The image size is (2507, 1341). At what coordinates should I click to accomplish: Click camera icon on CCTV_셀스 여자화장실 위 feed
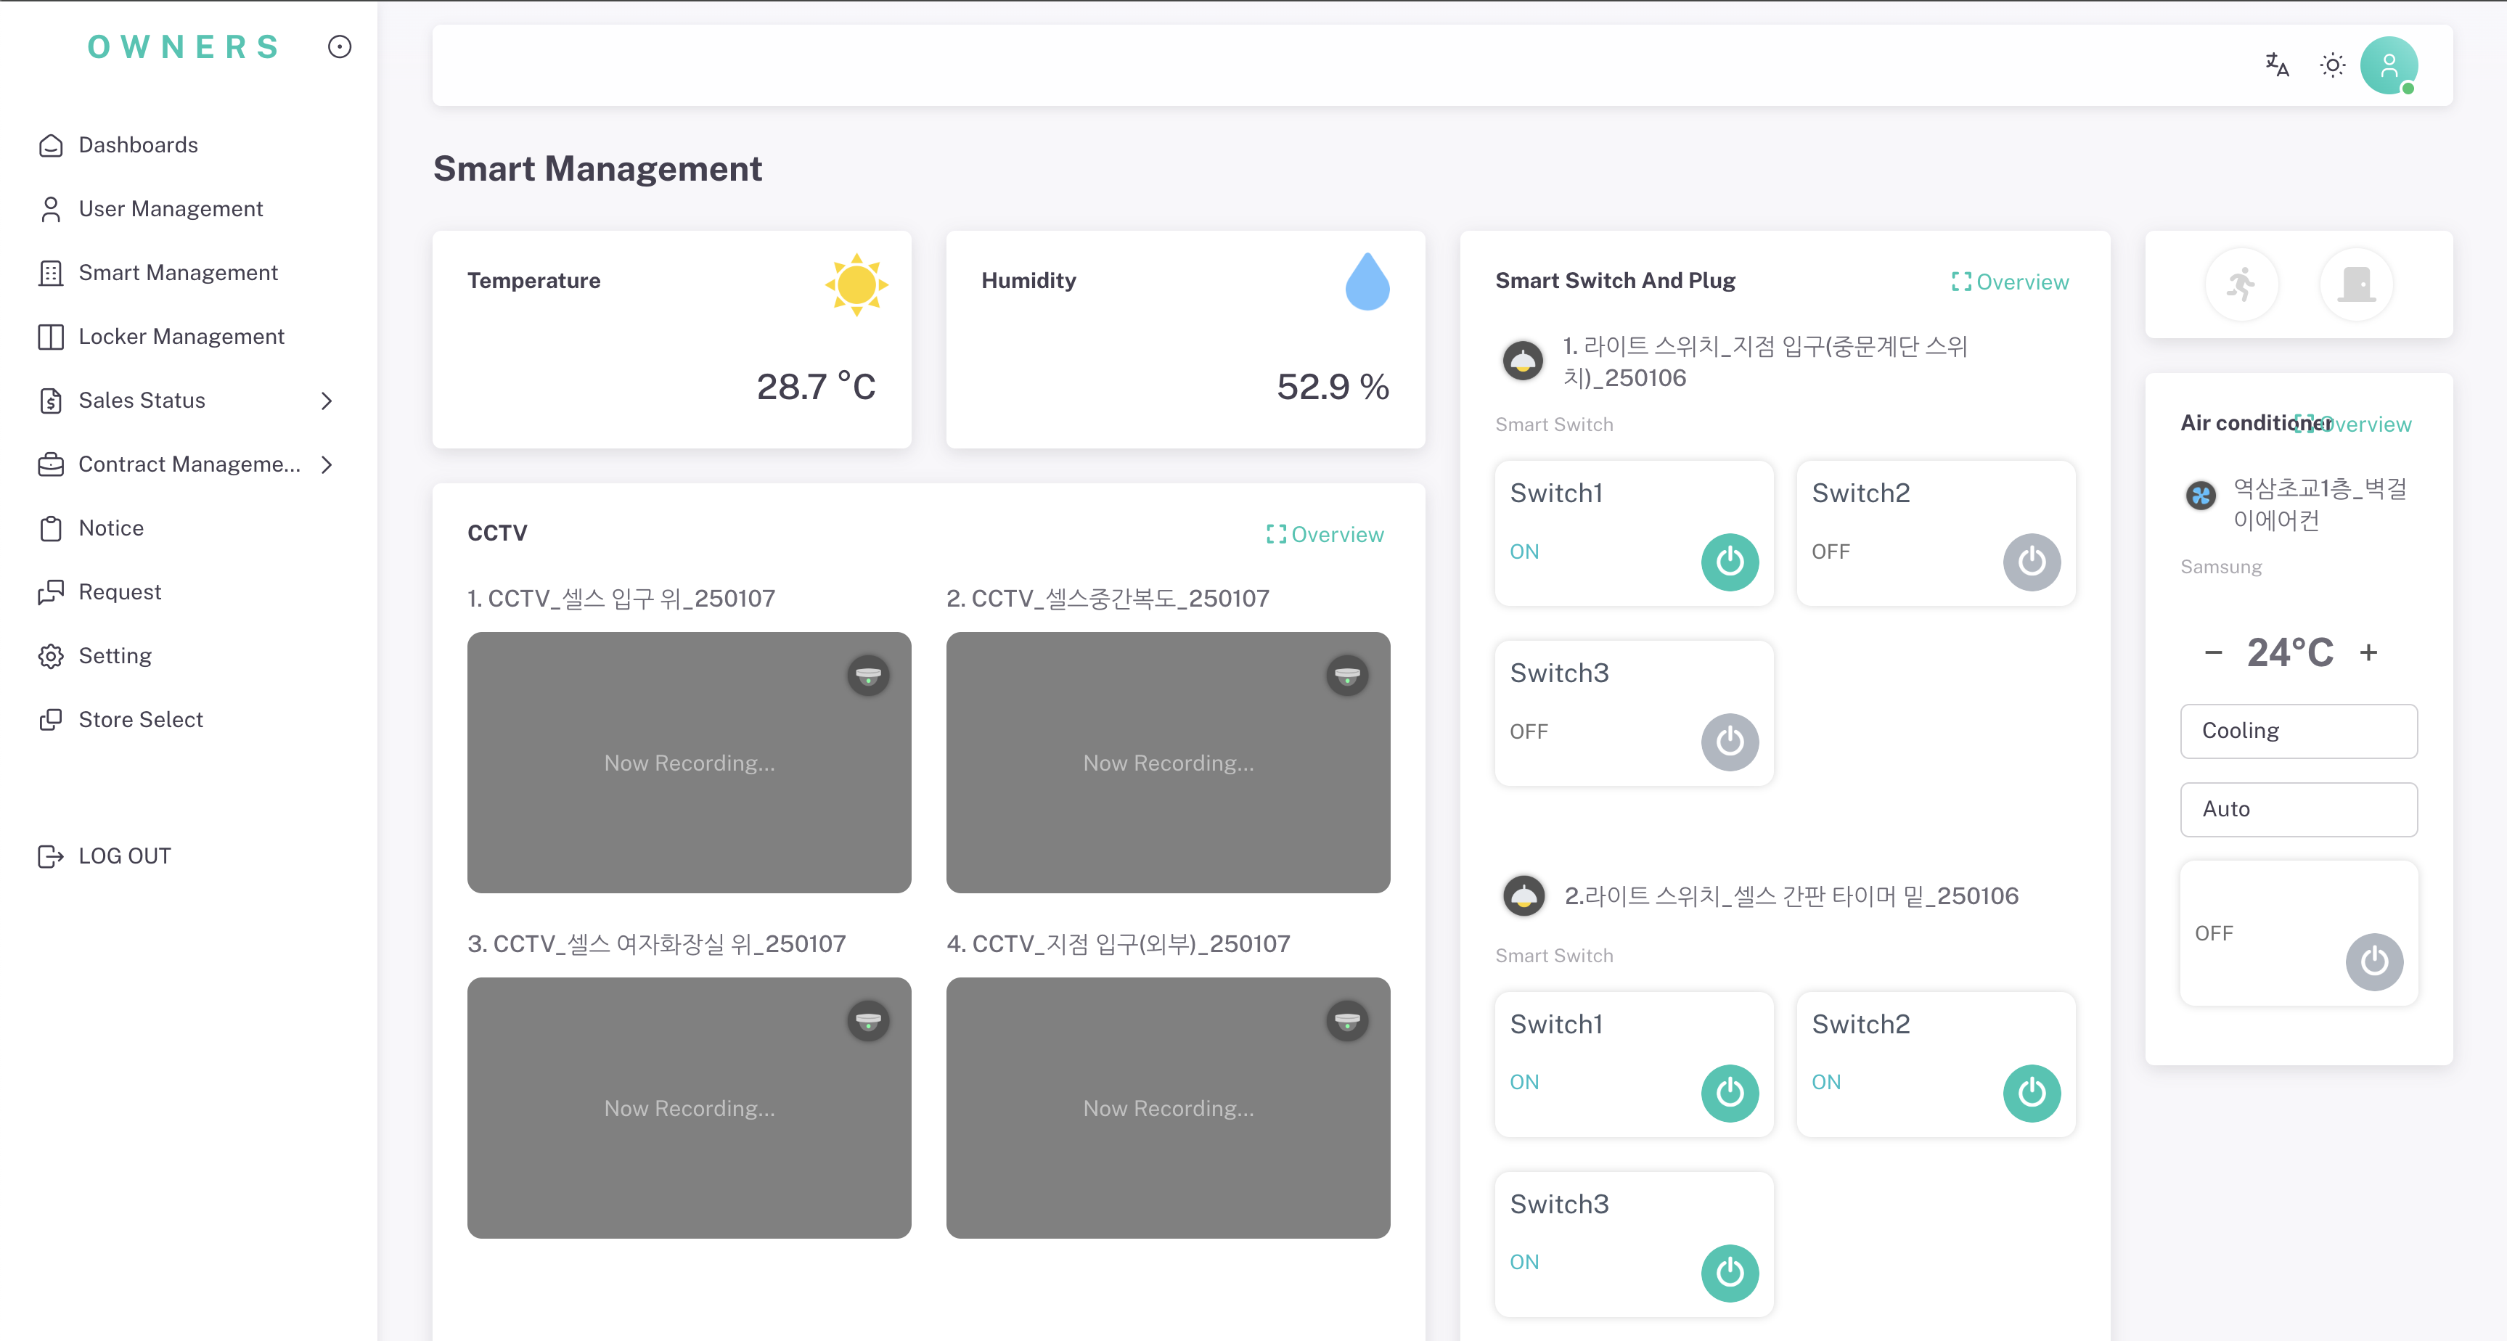tap(867, 1021)
